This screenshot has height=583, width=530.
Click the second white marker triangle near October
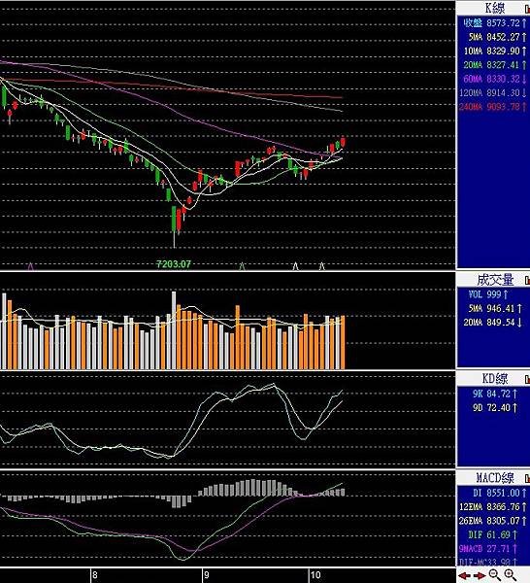(x=322, y=266)
